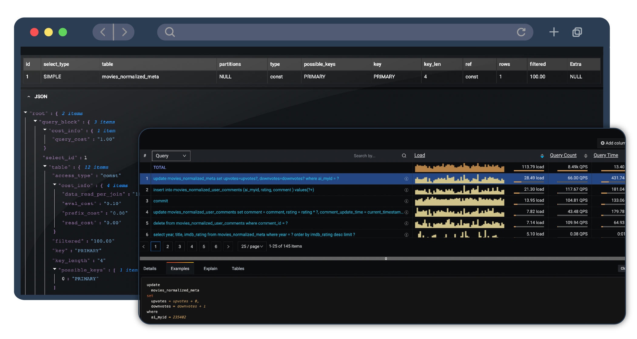The width and height of the screenshot is (637, 339).
Task: Click the horizontal panel resize divider
Action: 386,259
